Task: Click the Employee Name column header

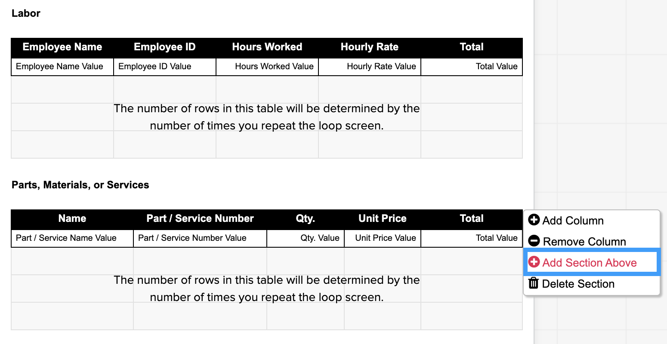Action: pyautogui.click(x=62, y=47)
